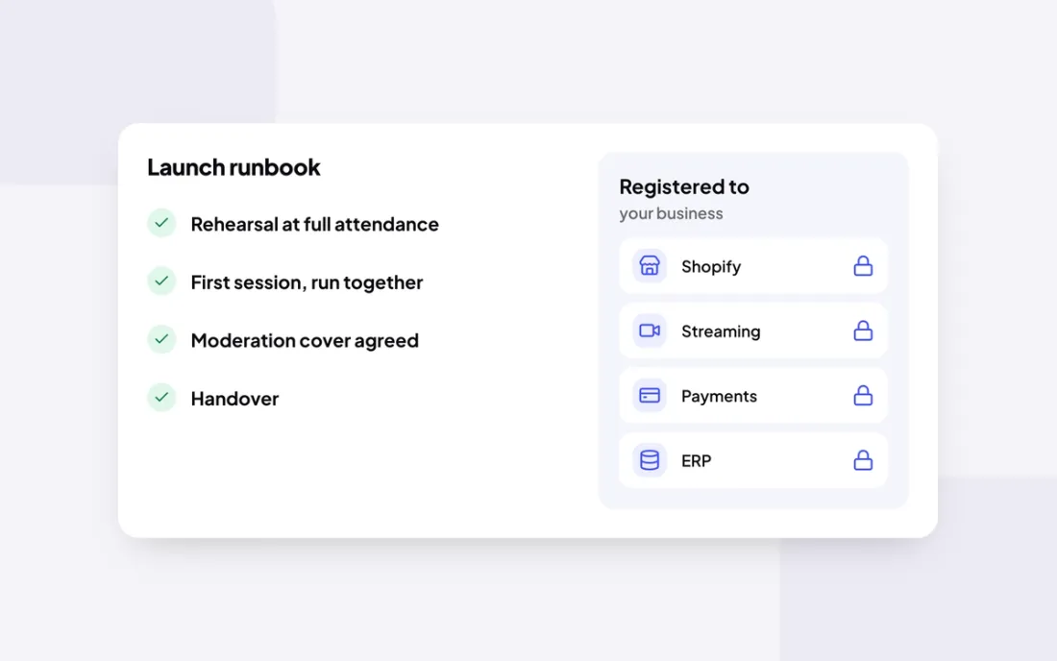The image size is (1057, 661).
Task: Click 'Moderation cover agreed' text
Action: click(x=304, y=340)
